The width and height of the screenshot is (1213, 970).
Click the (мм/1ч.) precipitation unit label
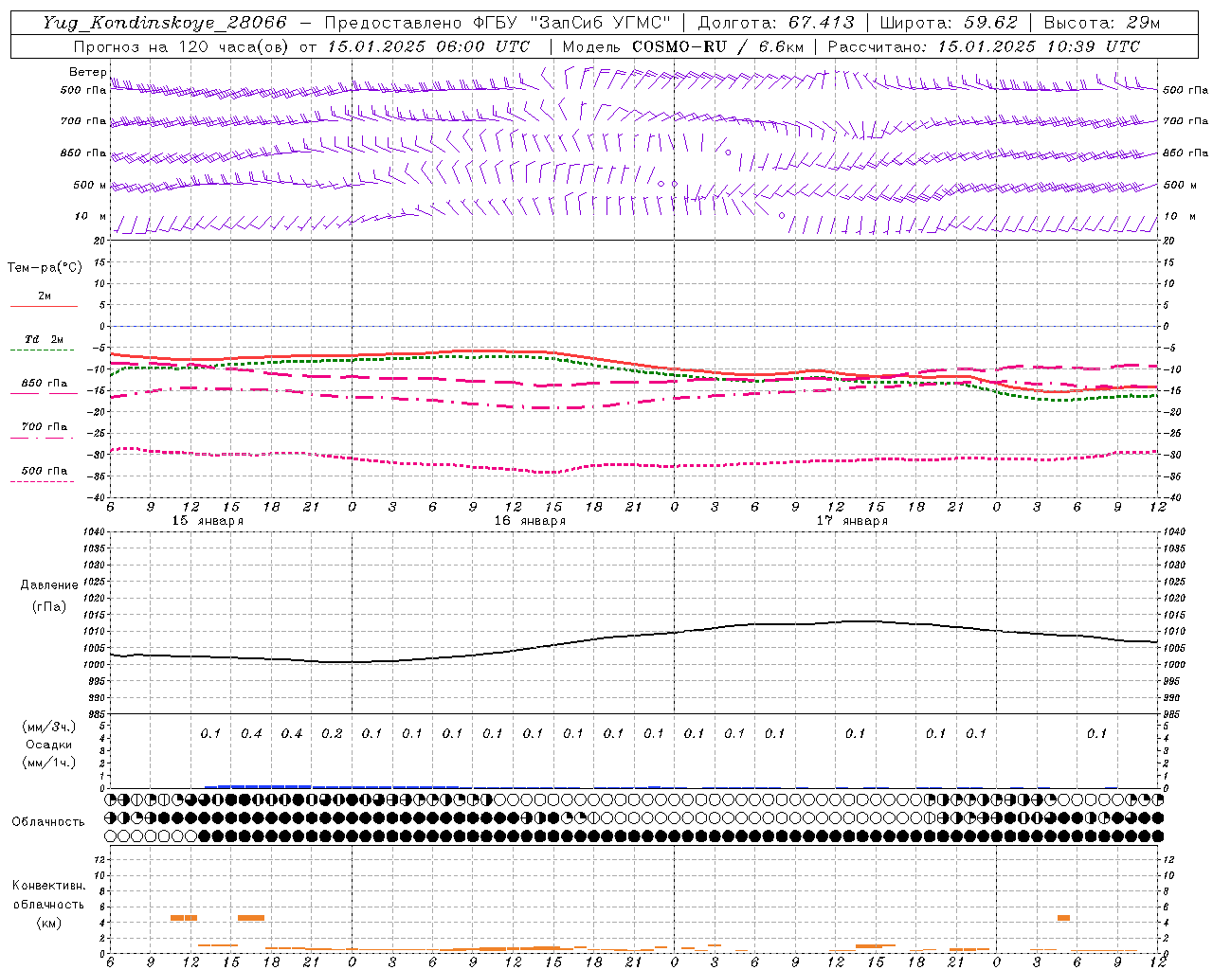pos(48,763)
